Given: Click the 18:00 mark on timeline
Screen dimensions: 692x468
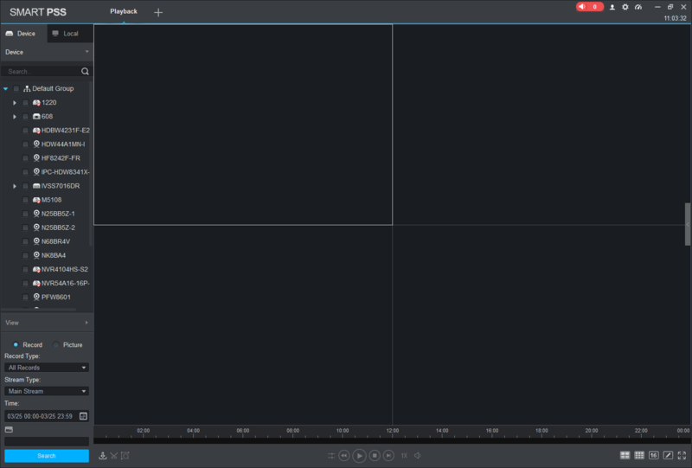Looking at the screenshot, I should pyautogui.click(x=541, y=431).
